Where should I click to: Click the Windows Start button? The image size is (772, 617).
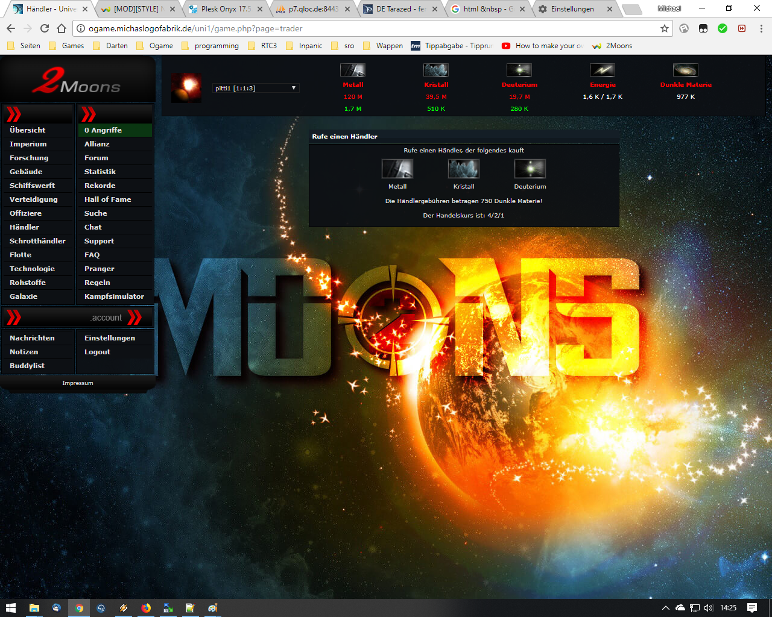coord(11,608)
